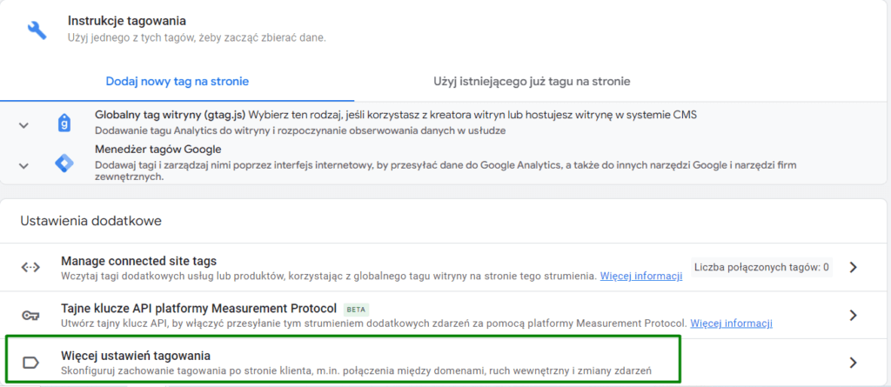Click the Liczba połączonych tagów: 0 badge
The height and width of the screenshot is (387, 891).
[x=760, y=267]
